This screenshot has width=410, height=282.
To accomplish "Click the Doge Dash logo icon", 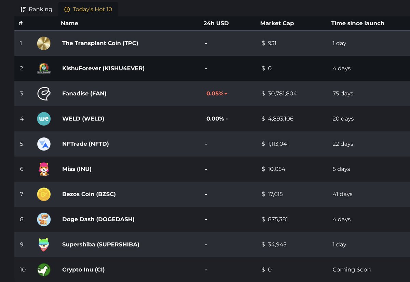I will [x=44, y=220].
